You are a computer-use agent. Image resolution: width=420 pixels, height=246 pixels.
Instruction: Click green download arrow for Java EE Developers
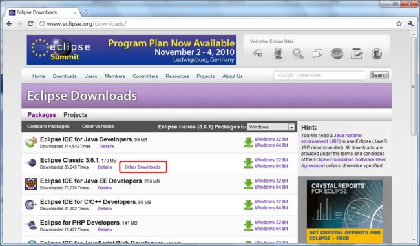(x=248, y=184)
